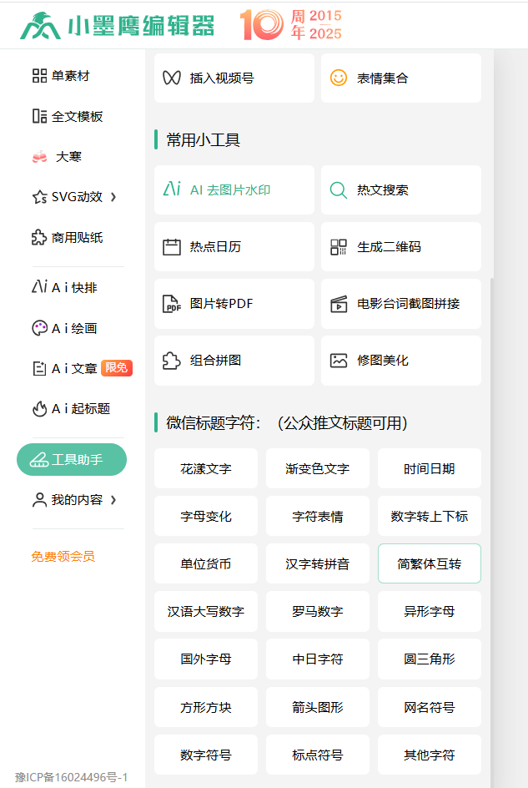Open the 其他字符 character tool
Viewport: 528px width, 788px height.
coord(430,755)
